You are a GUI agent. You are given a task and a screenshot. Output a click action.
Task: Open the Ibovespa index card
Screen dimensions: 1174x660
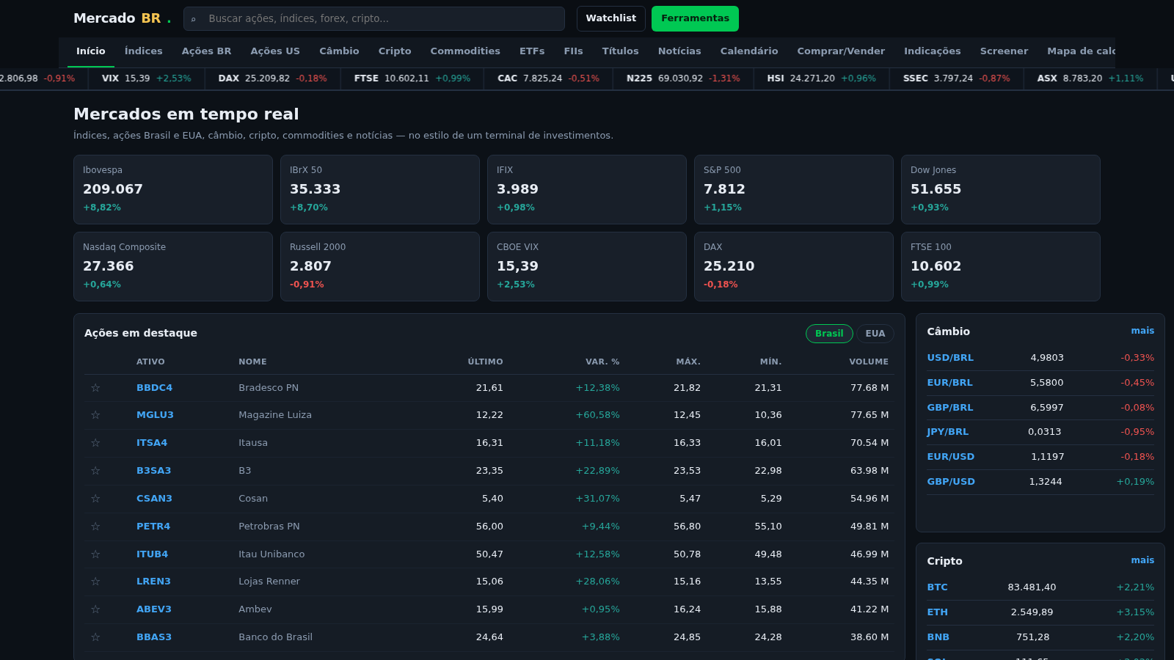click(173, 189)
